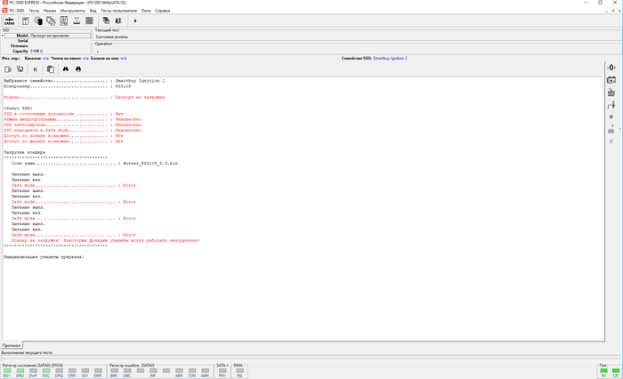Open the Тесты menu
This screenshot has height=379, width=623.
pyautogui.click(x=34, y=10)
